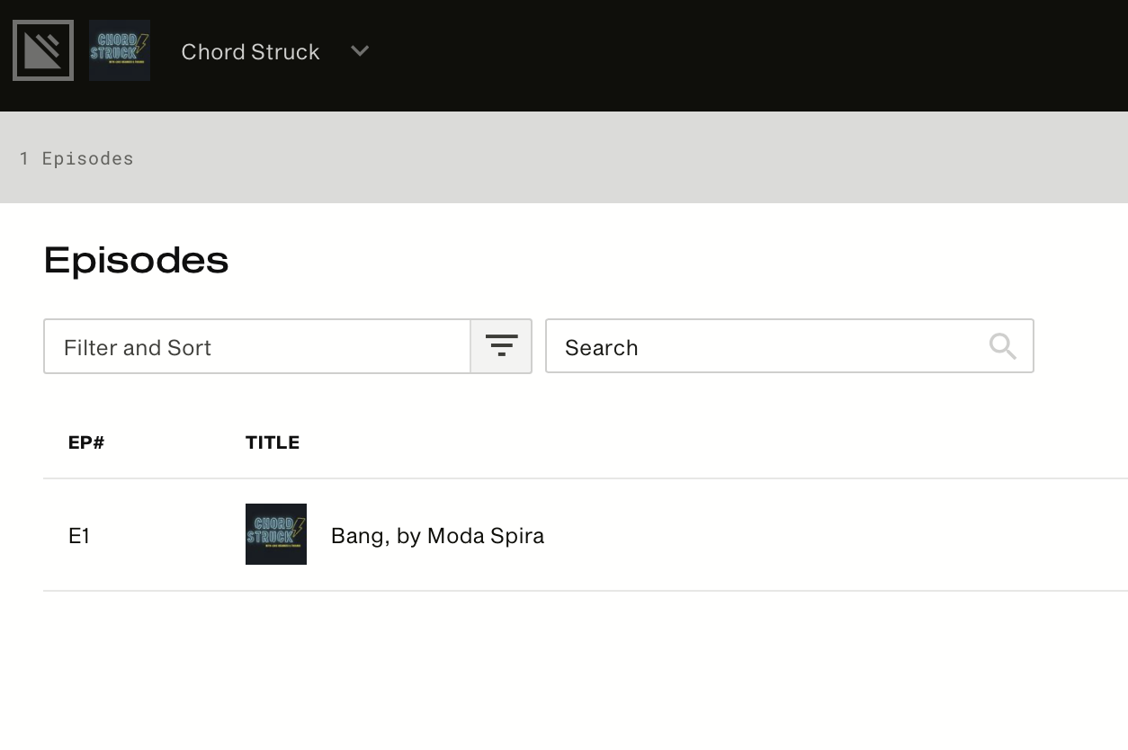Expand the Chord Struck podcast switcher chevron

click(x=360, y=51)
